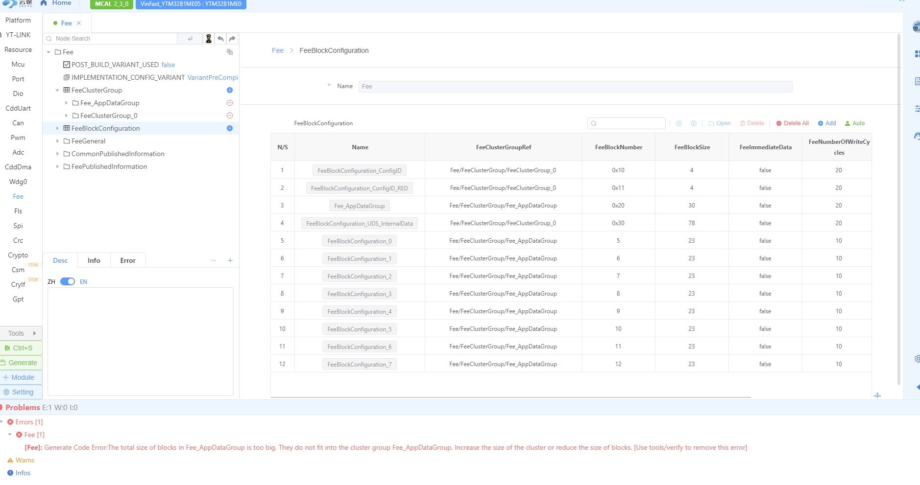Click the undo arrow beside Node Search
The height and width of the screenshot is (485, 920).
pos(220,39)
